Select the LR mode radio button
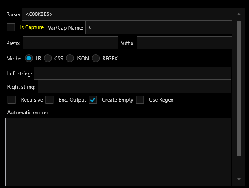Image resolution: width=249 pixels, height=188 pixels. (x=29, y=58)
